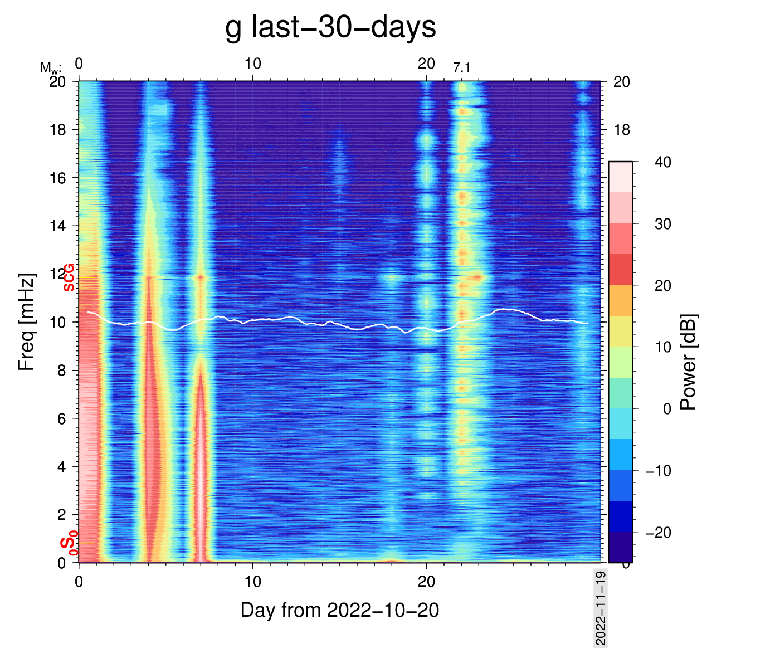This screenshot has height=663, width=780.
Task: Select the orange 20 dB colorbar segment
Action: coord(620,300)
